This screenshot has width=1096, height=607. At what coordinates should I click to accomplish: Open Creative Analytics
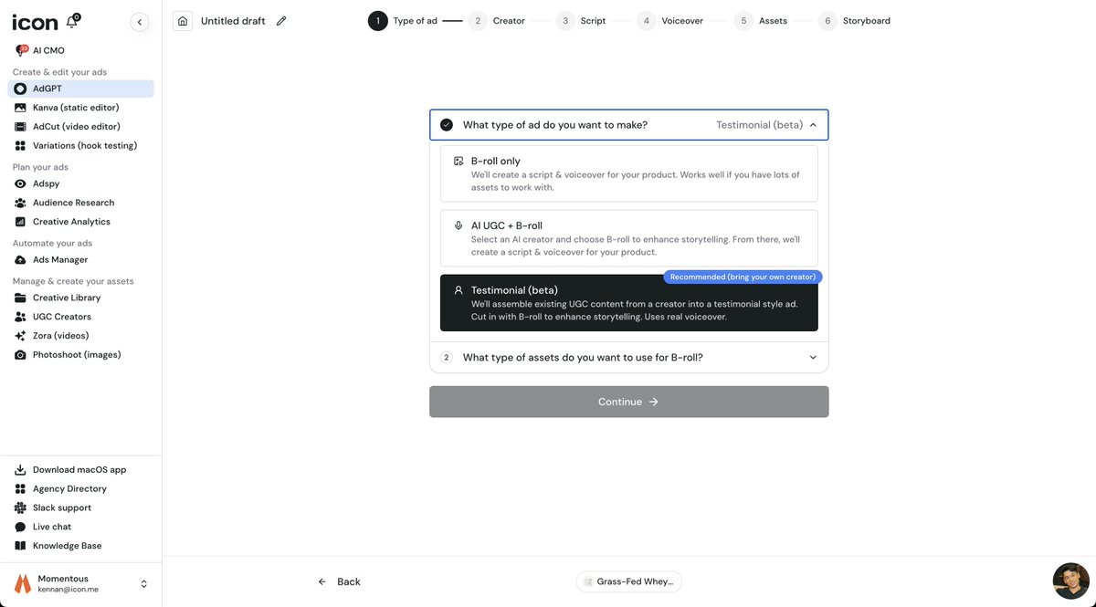click(71, 220)
